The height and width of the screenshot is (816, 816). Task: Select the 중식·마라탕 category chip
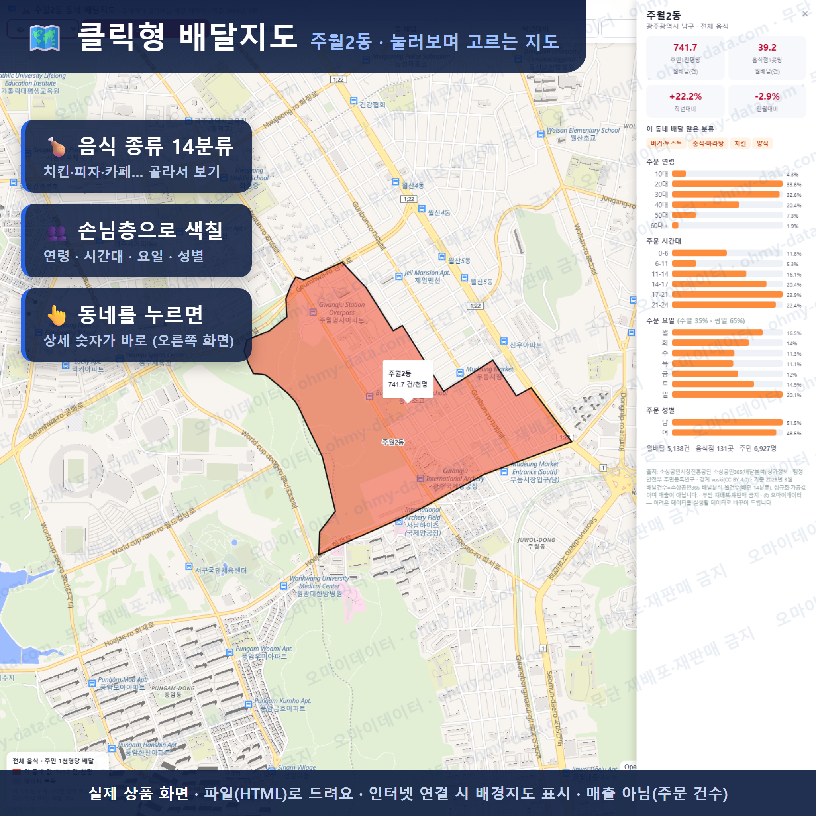click(708, 143)
